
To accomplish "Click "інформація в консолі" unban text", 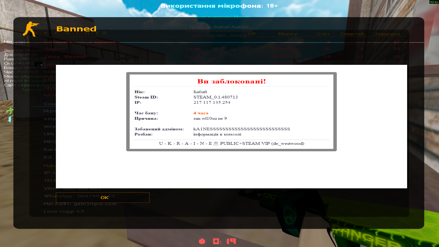I will pos(217,134).
